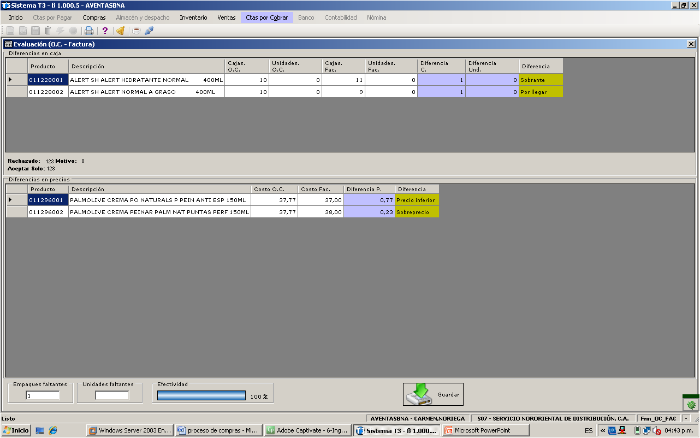Click the Guardar button
This screenshot has height=438, width=700.
click(433, 394)
